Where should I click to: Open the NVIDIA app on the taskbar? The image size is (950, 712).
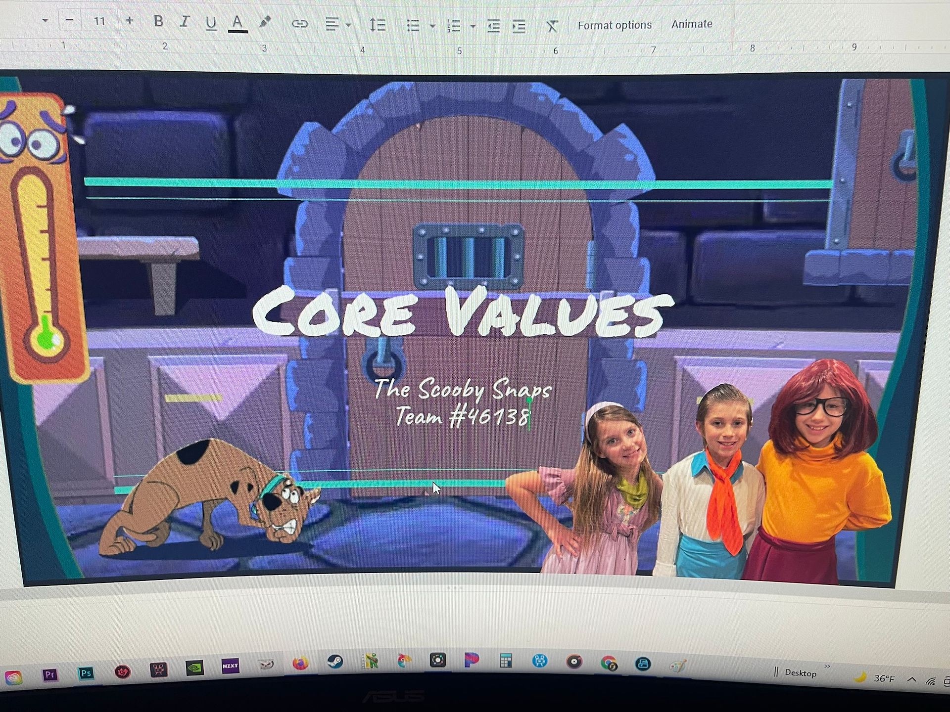pos(194,668)
